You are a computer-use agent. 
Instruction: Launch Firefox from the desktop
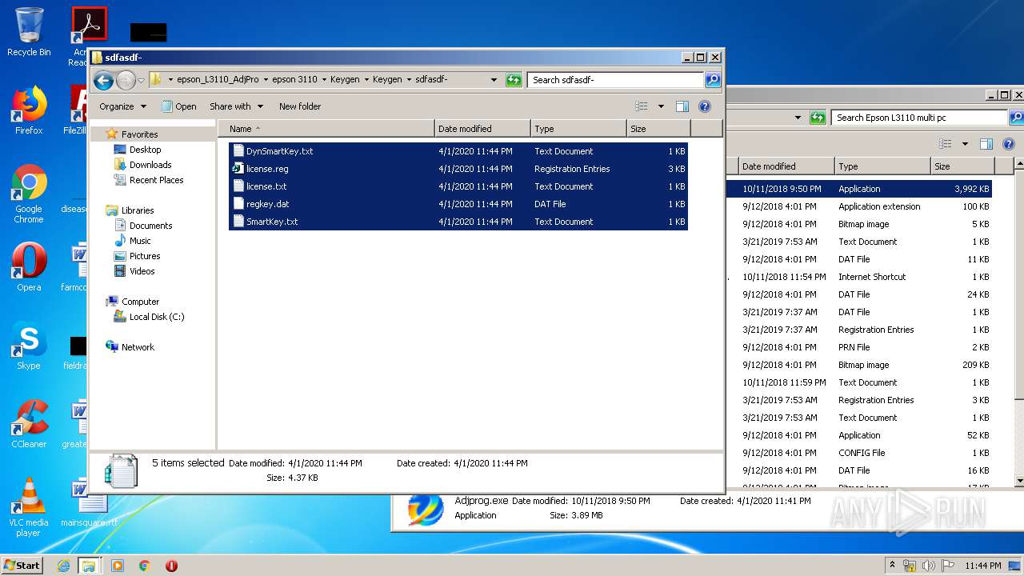point(29,110)
